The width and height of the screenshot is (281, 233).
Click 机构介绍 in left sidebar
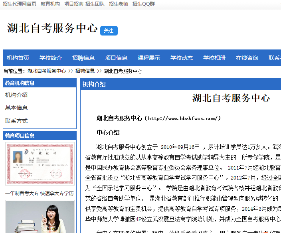point(16,95)
